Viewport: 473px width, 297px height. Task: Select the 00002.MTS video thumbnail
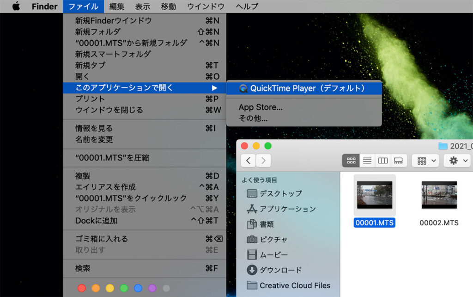(x=439, y=195)
